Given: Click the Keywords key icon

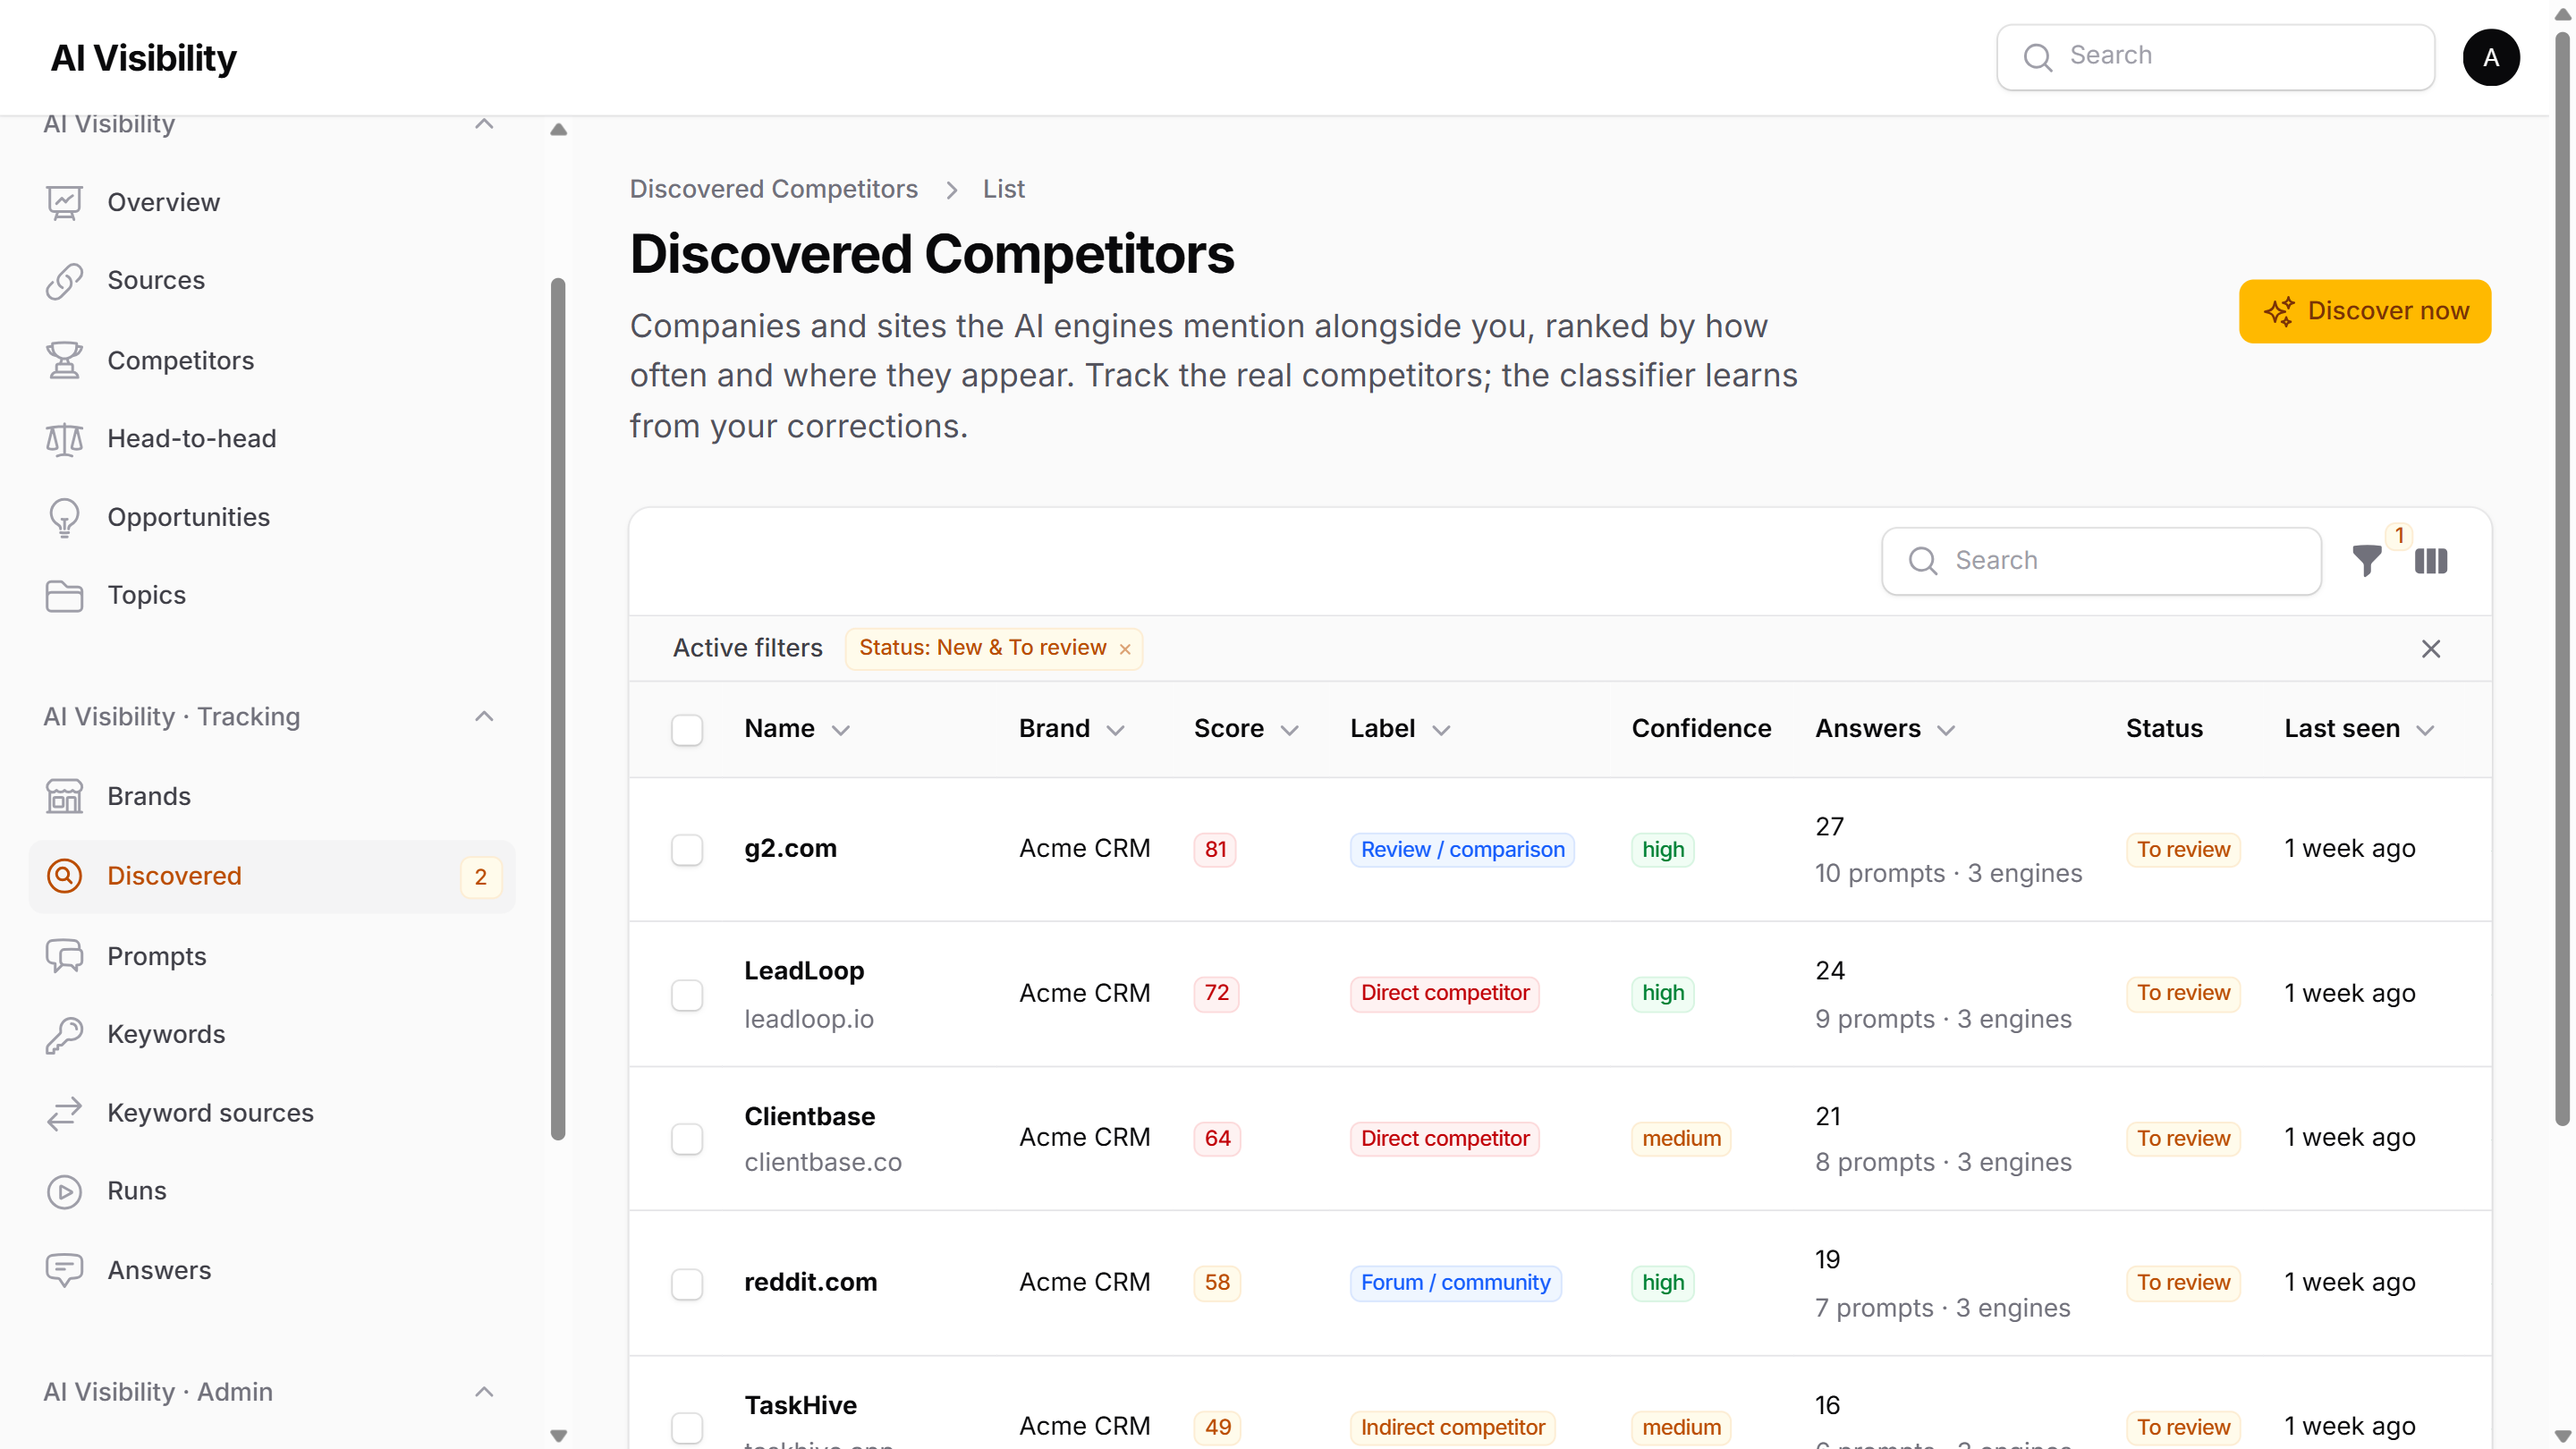Looking at the screenshot, I should tap(64, 1034).
